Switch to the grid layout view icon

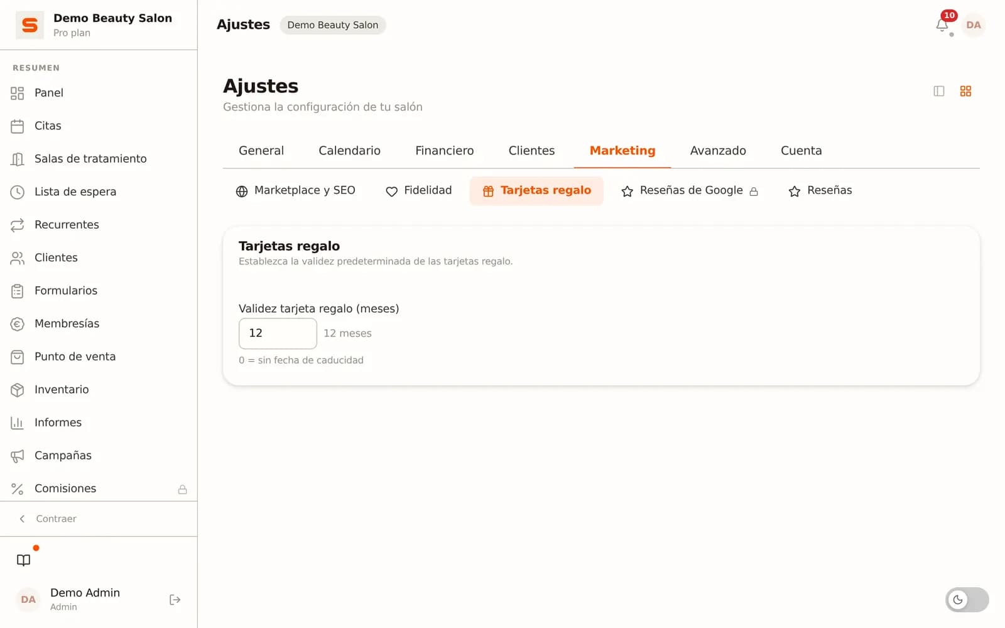click(x=965, y=91)
